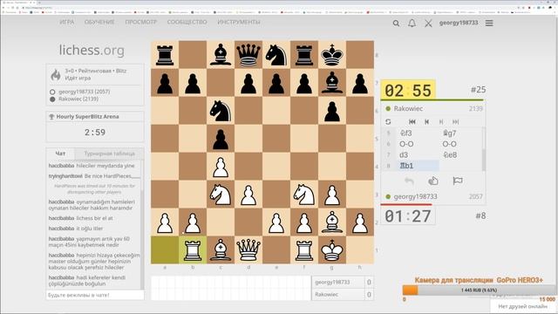Switch to the Чат tab
Viewport: 558px width, 314px height.
(x=60, y=154)
